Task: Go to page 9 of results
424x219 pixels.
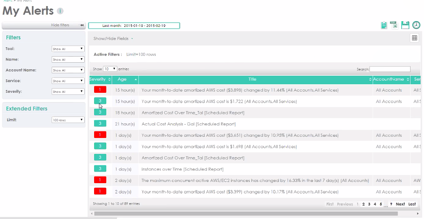Action: coord(391,204)
